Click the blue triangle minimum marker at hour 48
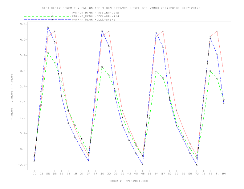Screen dimensions: 244x189 143,165
